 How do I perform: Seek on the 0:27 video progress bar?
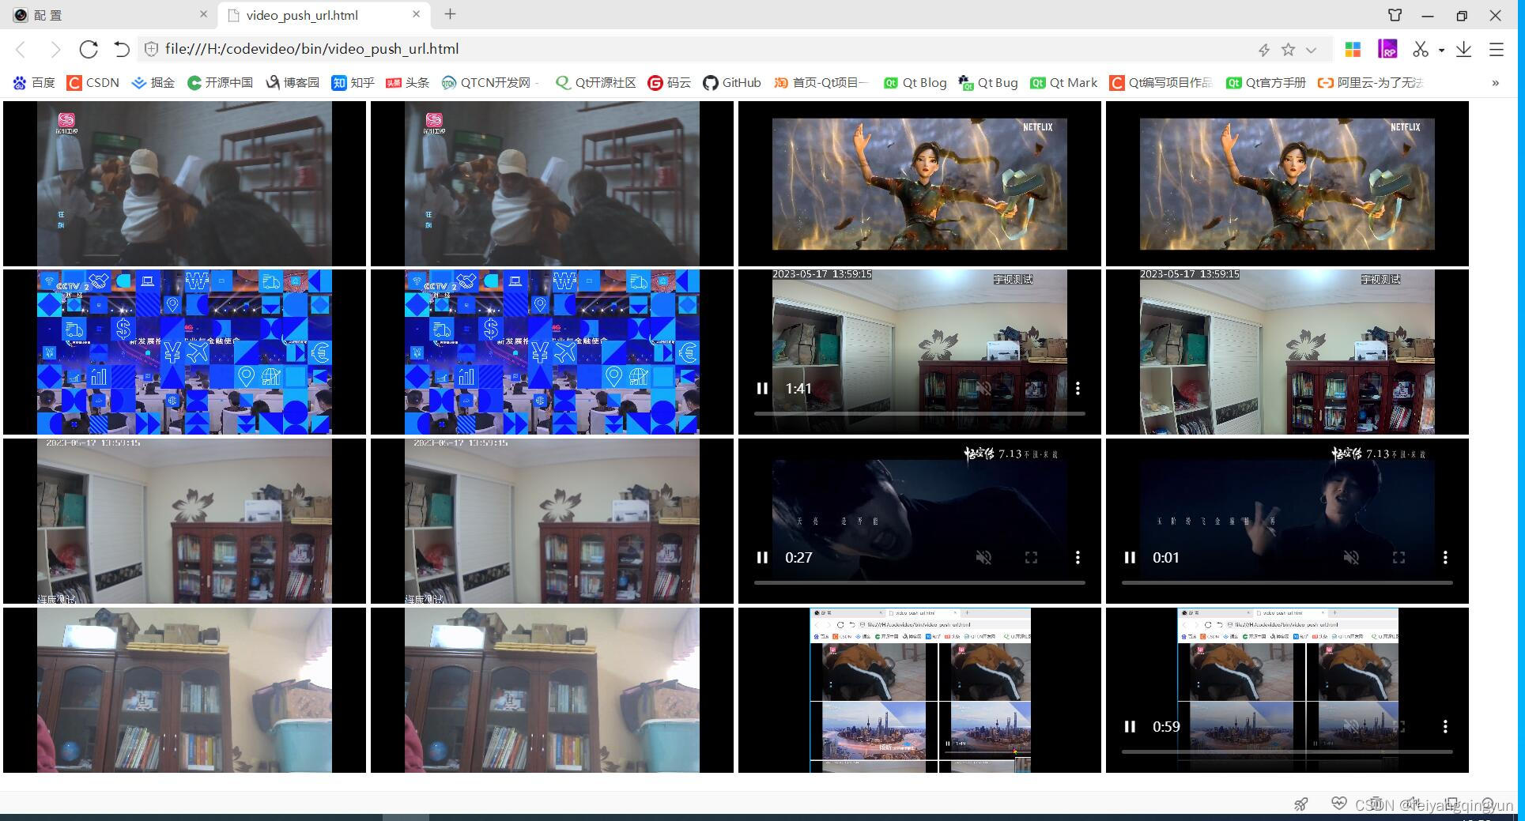(919, 582)
